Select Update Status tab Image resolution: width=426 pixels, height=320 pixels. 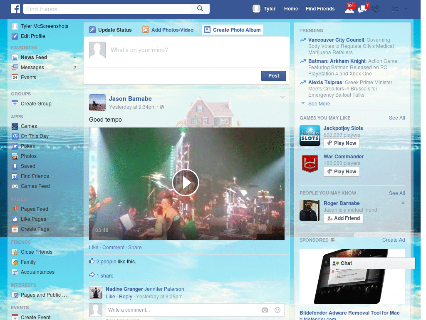coord(111,30)
